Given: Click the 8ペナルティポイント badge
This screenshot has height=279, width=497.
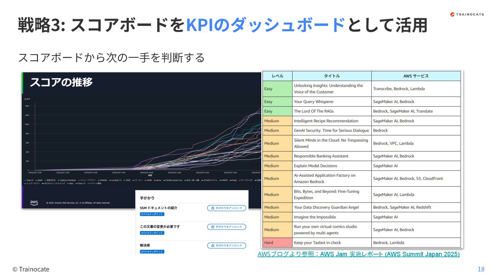Looking at the screenshot, I should [x=152, y=233].
